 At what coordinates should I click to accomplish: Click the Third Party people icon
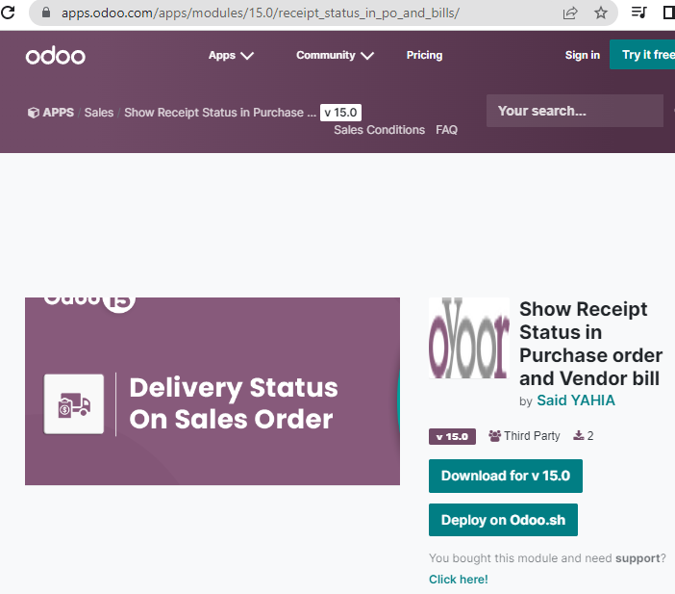[494, 436]
